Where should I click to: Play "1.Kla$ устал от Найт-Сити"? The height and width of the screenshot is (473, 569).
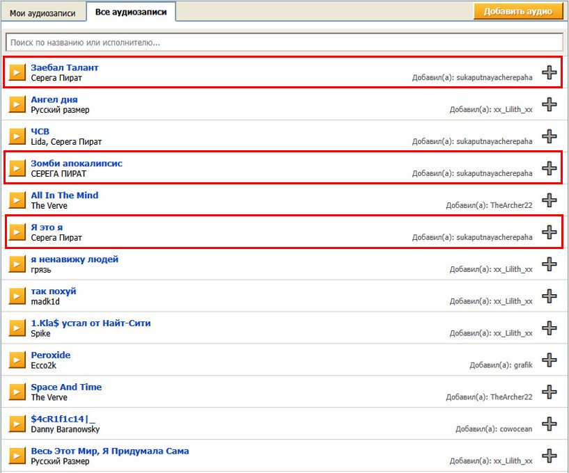[17, 328]
